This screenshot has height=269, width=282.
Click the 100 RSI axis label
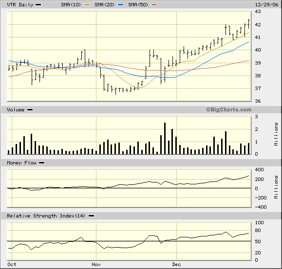click(259, 223)
